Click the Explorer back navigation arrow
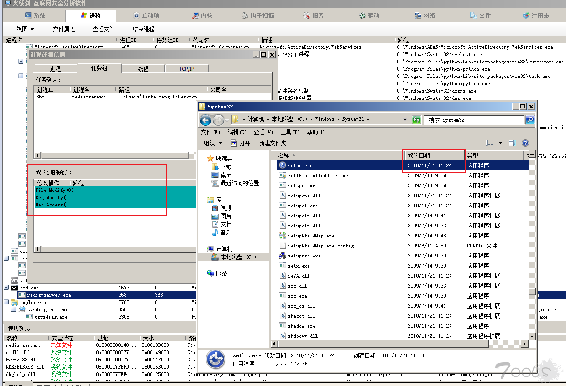 pyautogui.click(x=206, y=120)
